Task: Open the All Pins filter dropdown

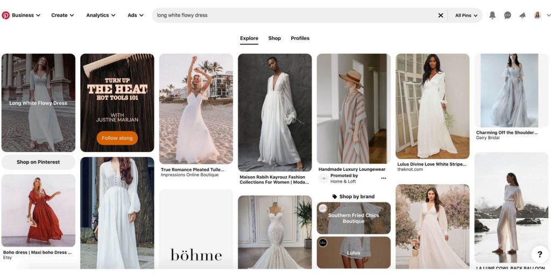Action: click(x=466, y=16)
